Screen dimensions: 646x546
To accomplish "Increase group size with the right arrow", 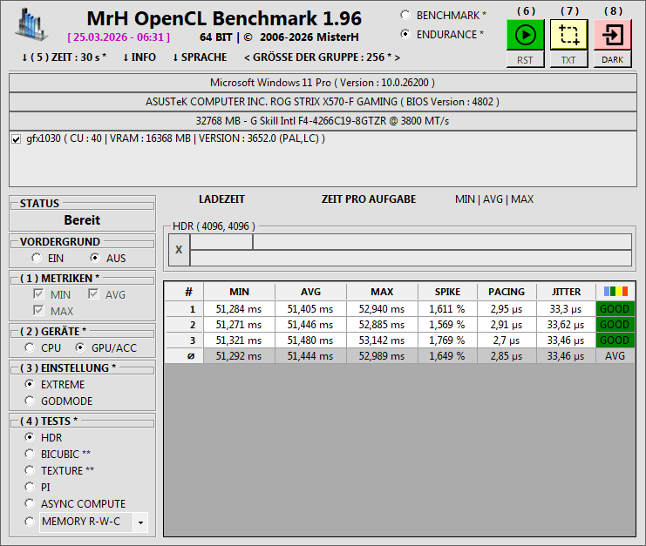I will tap(398, 57).
